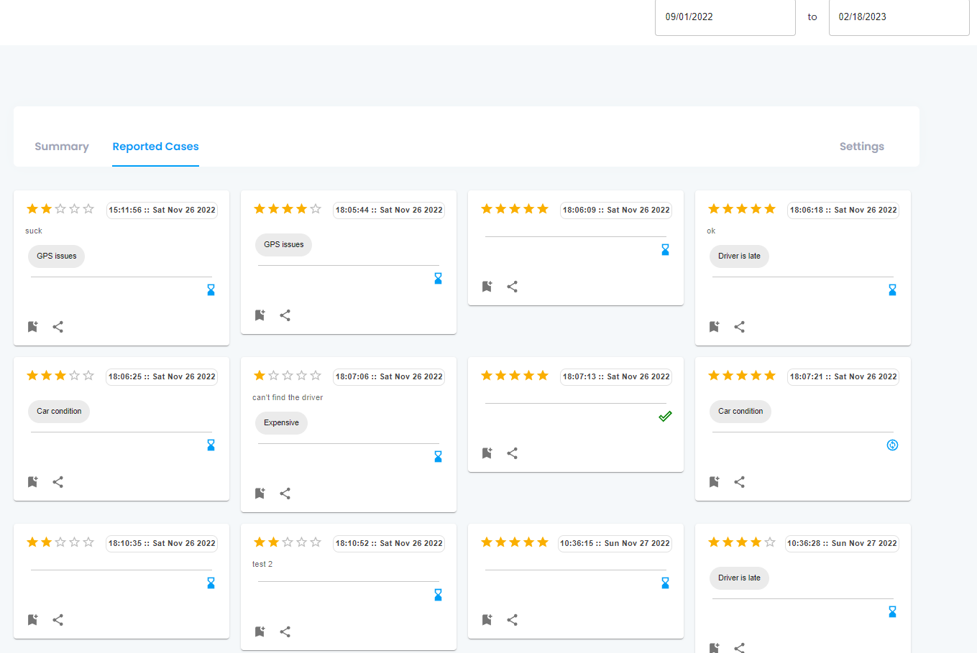Share the 10:36:15 Sun Nov 27 case
The height and width of the screenshot is (653, 977).
pyautogui.click(x=513, y=620)
